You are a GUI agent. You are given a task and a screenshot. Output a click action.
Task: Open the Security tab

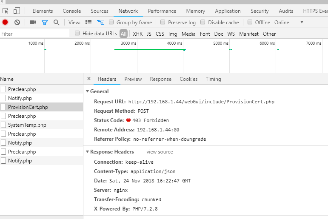click(x=260, y=11)
